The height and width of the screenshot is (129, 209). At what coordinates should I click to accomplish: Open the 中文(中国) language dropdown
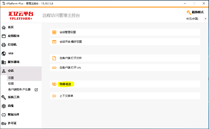(196, 19)
